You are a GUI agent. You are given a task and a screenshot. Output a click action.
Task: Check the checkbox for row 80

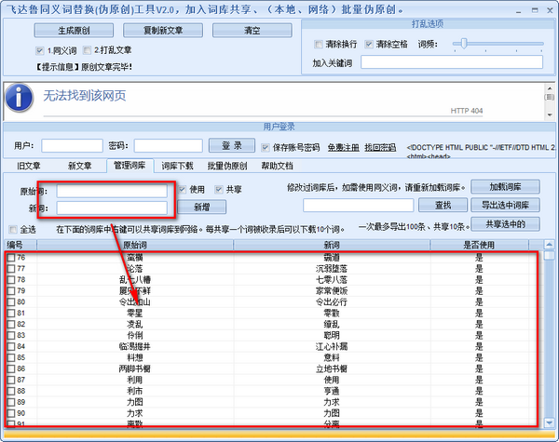[x=11, y=301]
